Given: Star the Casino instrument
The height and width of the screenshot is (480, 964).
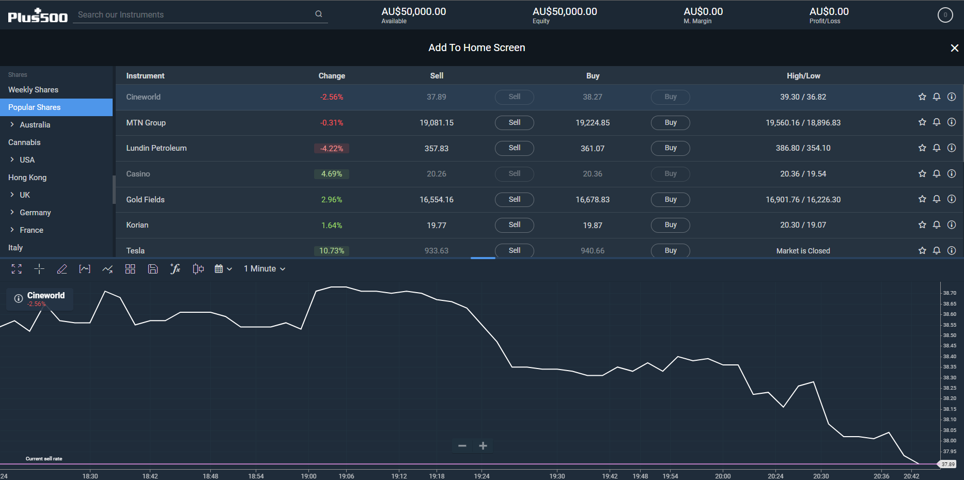Looking at the screenshot, I should [x=922, y=174].
